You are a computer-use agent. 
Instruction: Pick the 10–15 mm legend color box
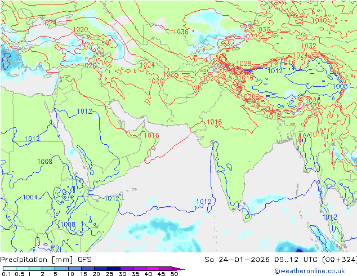click(x=75, y=269)
